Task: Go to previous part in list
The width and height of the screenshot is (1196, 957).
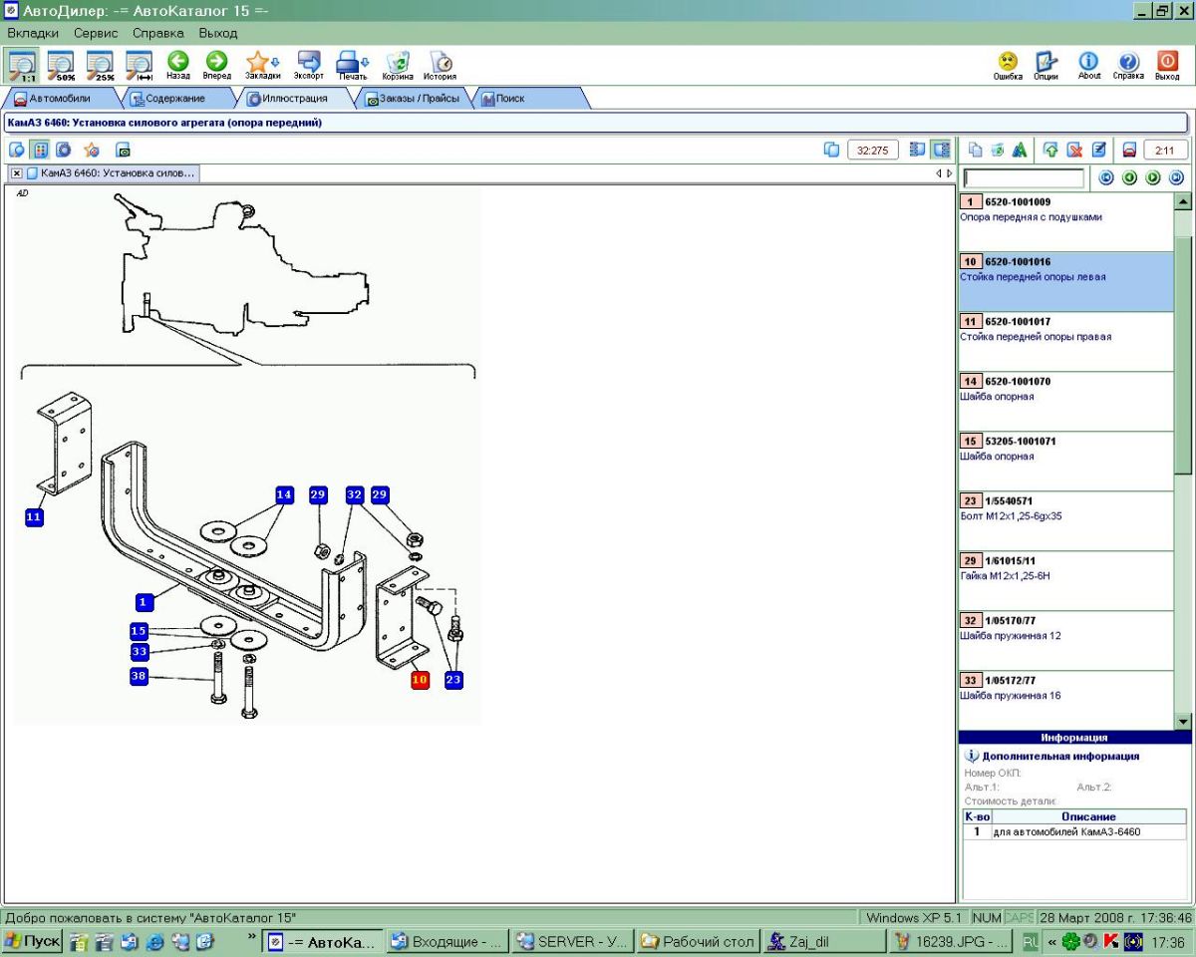Action: (1129, 177)
